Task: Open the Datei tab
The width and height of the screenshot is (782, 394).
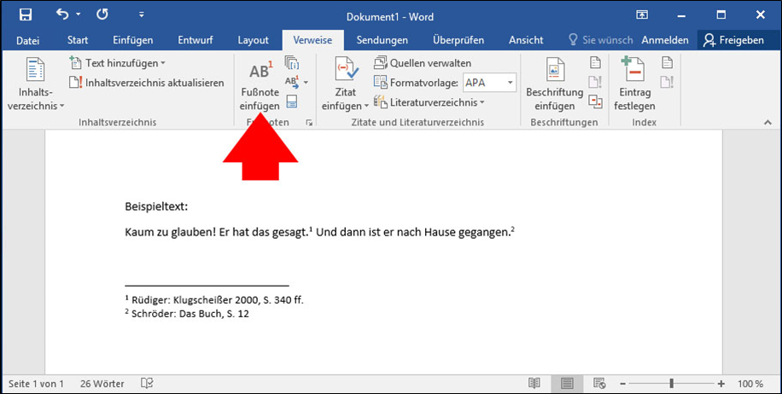Action: tap(27, 40)
